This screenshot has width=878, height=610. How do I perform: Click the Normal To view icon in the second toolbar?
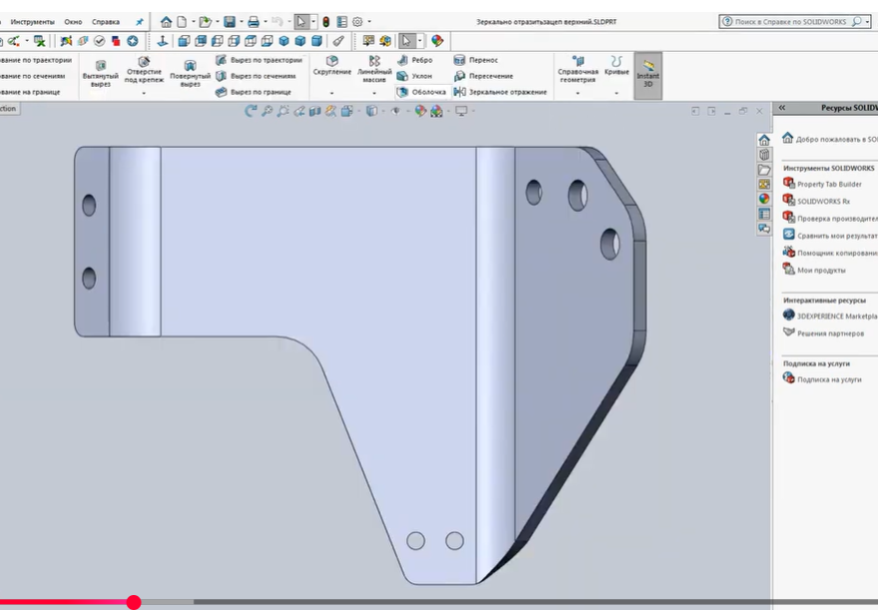[163, 41]
